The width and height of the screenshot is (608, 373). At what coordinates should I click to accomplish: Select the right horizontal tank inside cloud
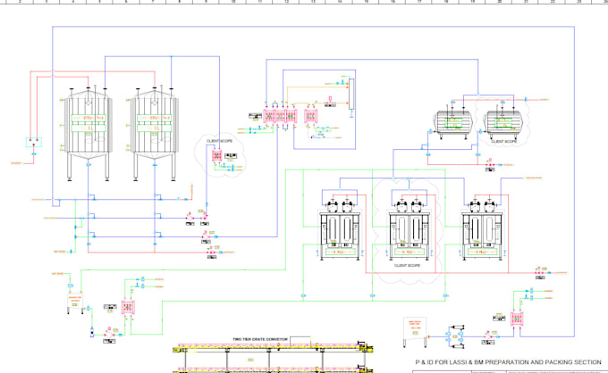point(503,123)
